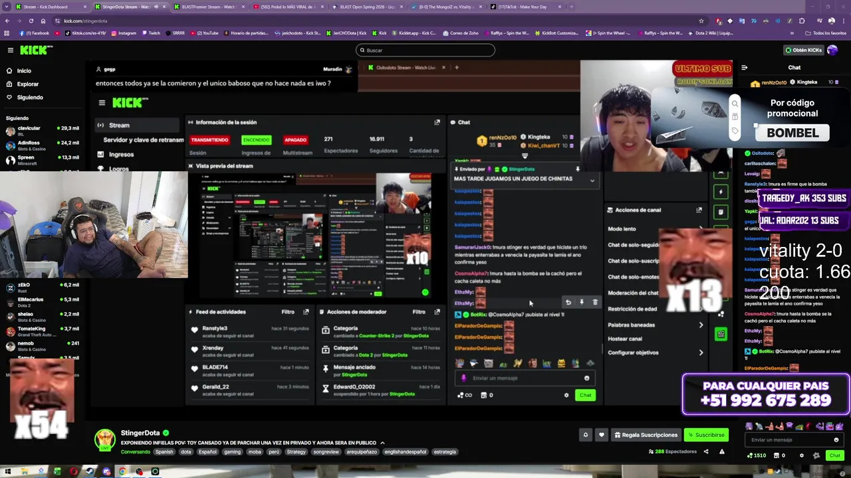This screenshot has width=851, height=478.
Task: Click the Kick logo in page header
Action: point(36,50)
